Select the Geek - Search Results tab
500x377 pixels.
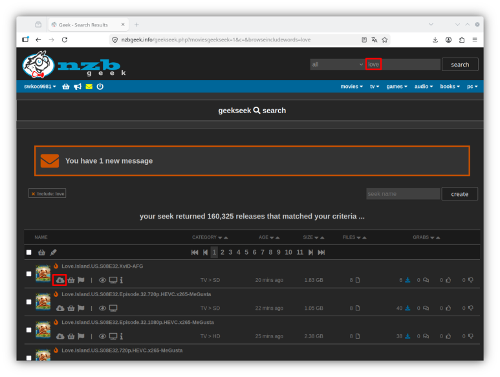tap(89, 25)
